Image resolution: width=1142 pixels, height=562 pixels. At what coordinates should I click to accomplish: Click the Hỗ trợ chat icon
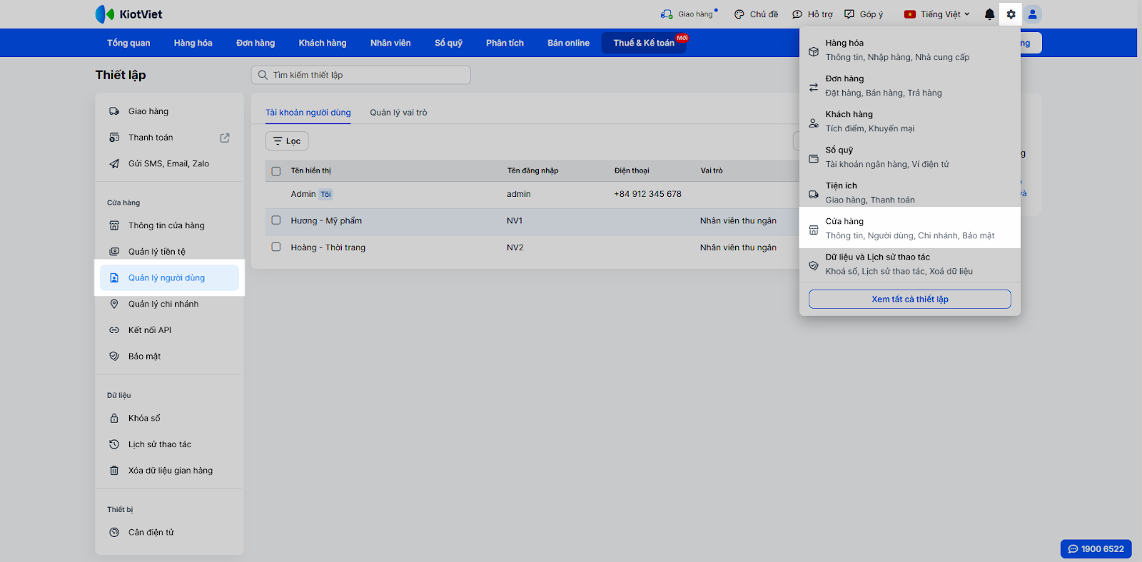(x=797, y=14)
